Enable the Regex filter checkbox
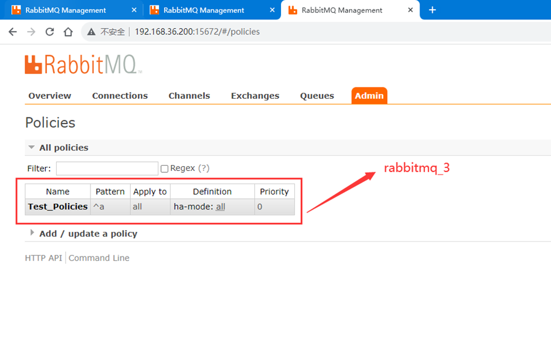 pyautogui.click(x=165, y=169)
